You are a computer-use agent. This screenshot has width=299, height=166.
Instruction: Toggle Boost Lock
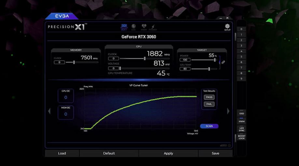click(241, 137)
